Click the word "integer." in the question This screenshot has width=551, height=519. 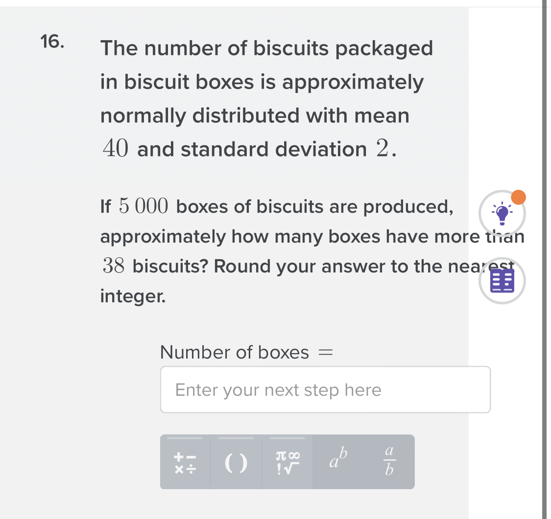coord(133,296)
